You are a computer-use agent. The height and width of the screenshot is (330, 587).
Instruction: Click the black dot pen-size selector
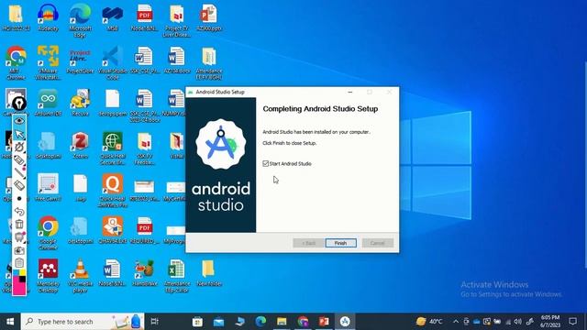pyautogui.click(x=19, y=198)
